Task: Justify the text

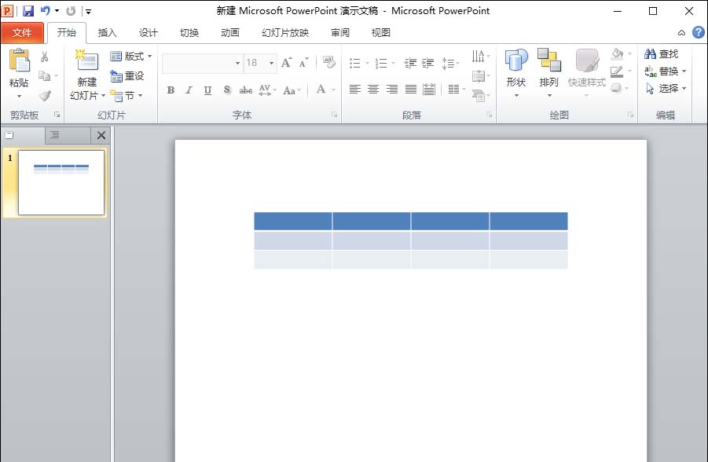Action: pyautogui.click(x=410, y=90)
